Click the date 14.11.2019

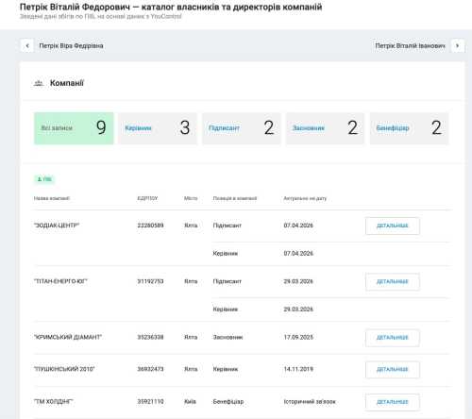click(x=298, y=369)
